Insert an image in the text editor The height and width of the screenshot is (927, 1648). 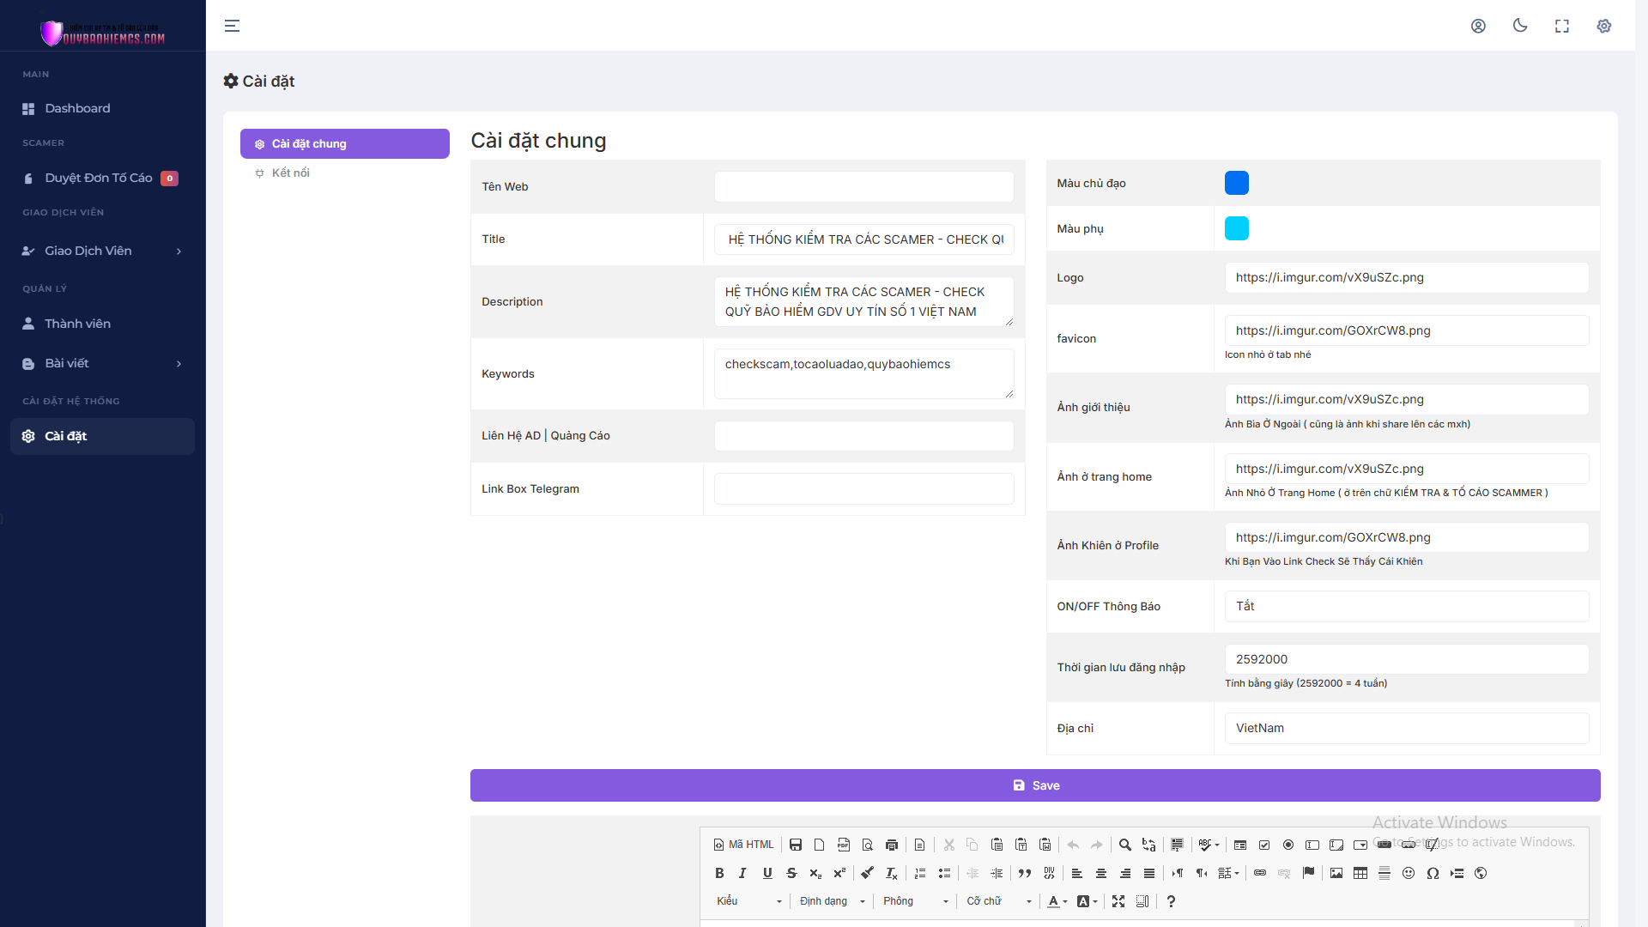[x=1336, y=873]
